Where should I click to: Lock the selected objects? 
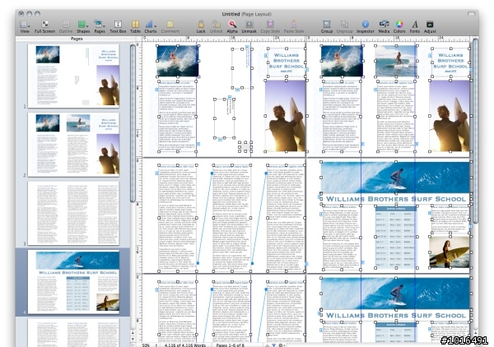click(x=201, y=26)
